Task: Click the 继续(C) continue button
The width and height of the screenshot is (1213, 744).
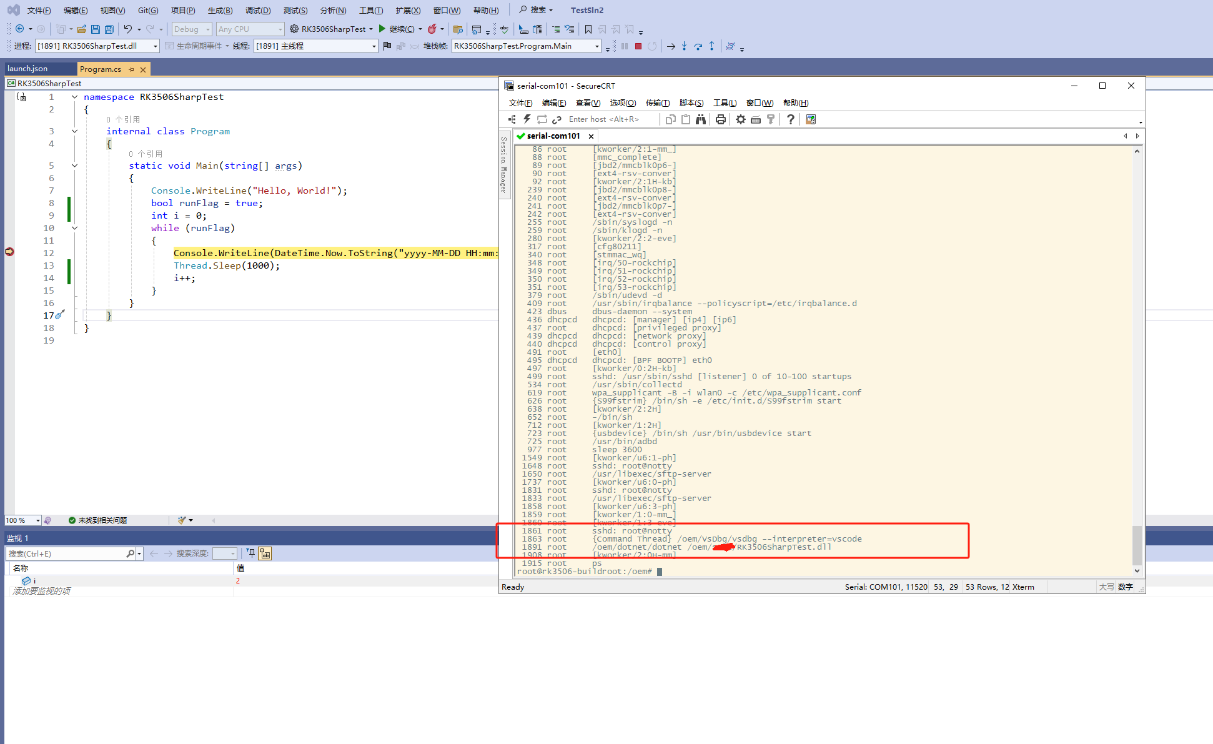Action: click(x=396, y=29)
